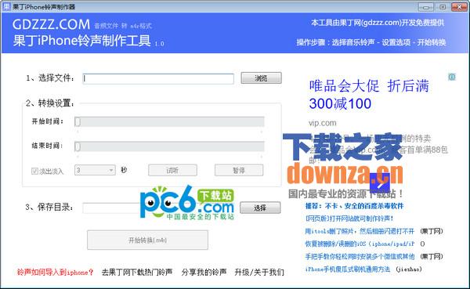470x289 pixels.
Task: Maximize the window
Action: pos(443,7)
